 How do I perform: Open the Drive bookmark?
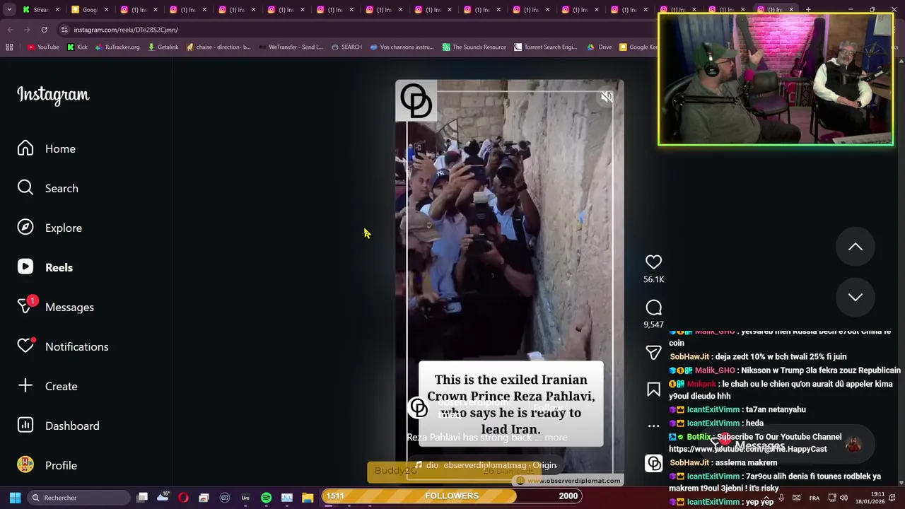click(600, 47)
